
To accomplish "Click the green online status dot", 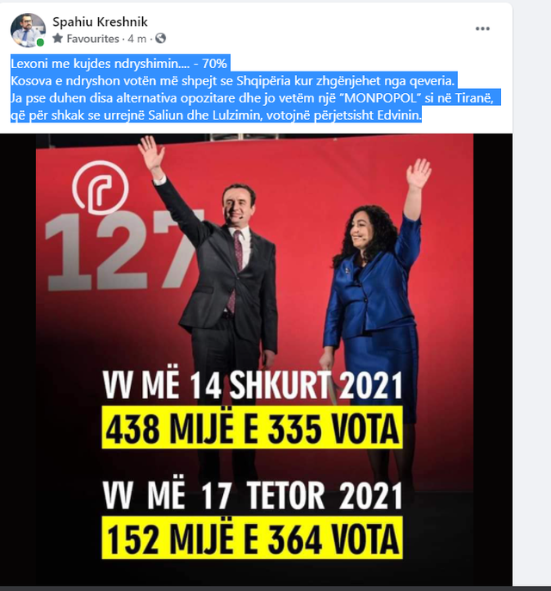I will point(40,42).
